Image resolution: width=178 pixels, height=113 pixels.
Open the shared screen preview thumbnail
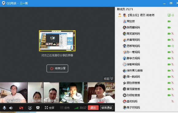[57, 41]
